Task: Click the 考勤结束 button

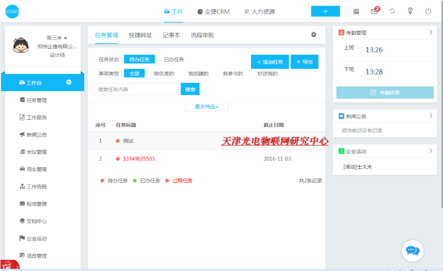Action: (x=385, y=93)
